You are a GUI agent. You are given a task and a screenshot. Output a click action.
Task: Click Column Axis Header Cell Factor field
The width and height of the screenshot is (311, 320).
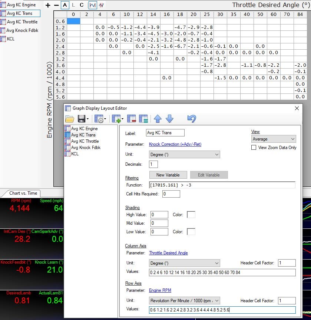287,263
